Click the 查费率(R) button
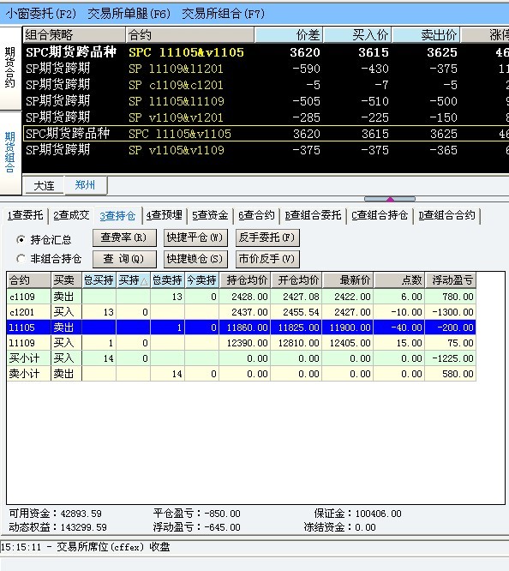509x571 pixels. (124, 237)
